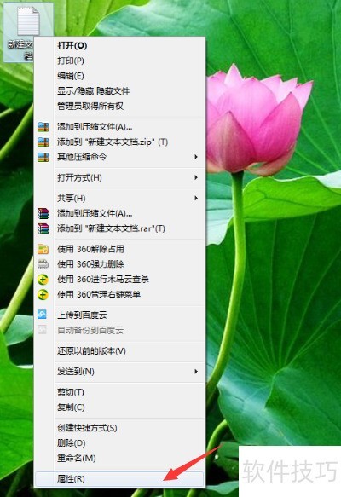The width and height of the screenshot is (341, 497).
Task: Click 添加到 "新建文本文档.rar"(T)
Action: 119,228
